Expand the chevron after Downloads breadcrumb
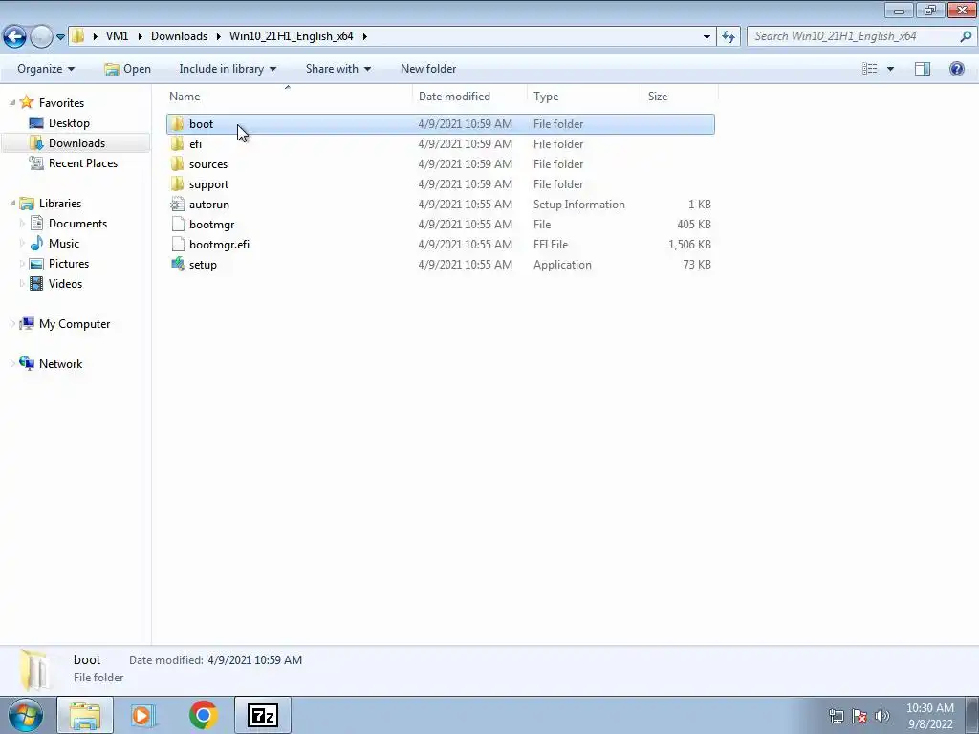Screen dimensions: 979x734 [x=219, y=36]
